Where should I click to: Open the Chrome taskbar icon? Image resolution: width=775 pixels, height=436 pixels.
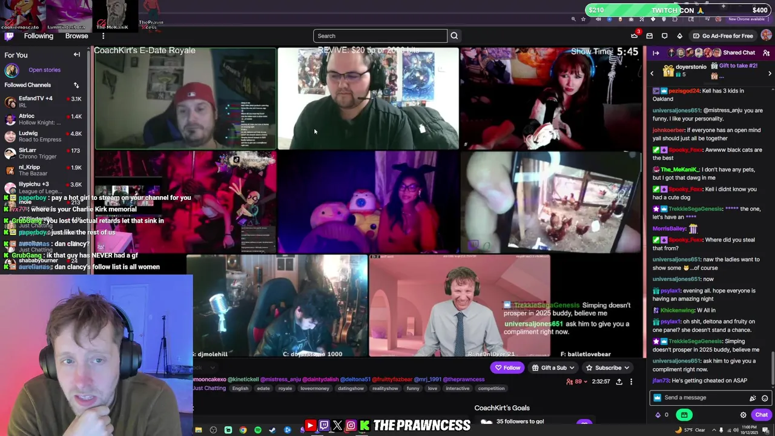[x=243, y=430]
